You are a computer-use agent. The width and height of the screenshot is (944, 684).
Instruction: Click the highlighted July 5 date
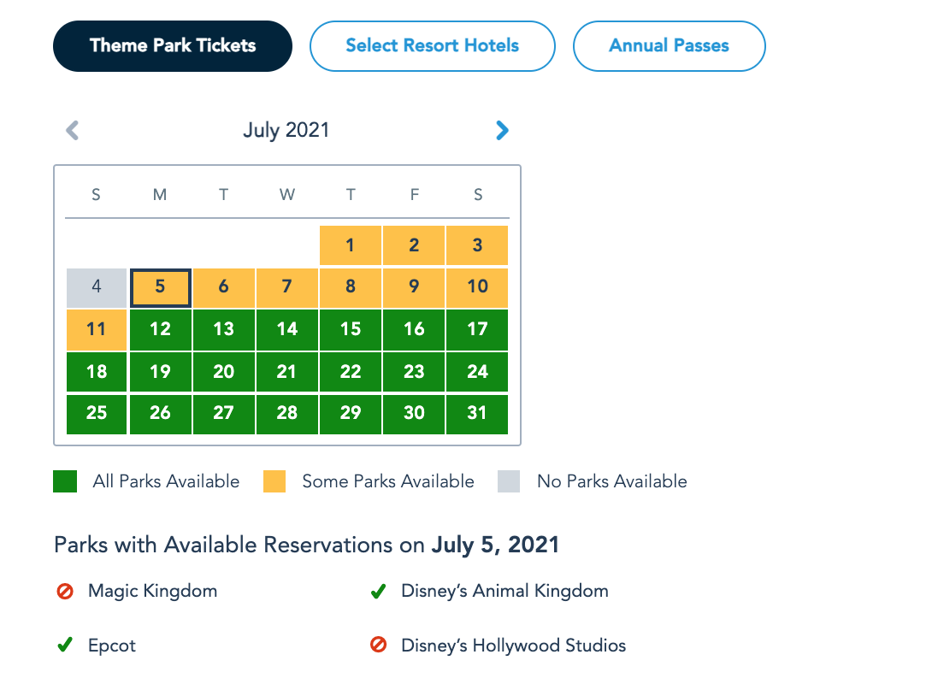tap(160, 287)
